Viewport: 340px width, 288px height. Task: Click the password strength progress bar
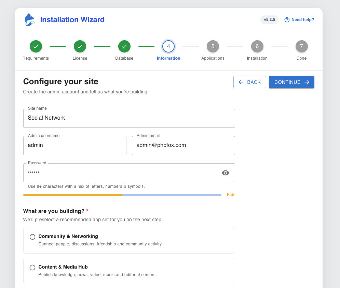tap(122, 195)
